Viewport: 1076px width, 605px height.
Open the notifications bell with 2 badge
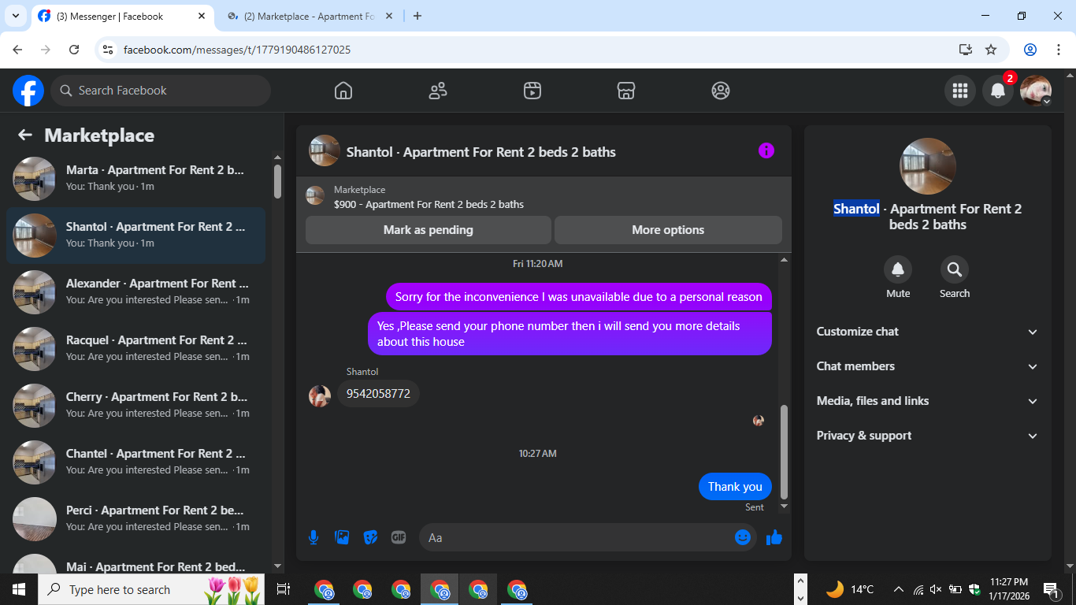pos(998,91)
